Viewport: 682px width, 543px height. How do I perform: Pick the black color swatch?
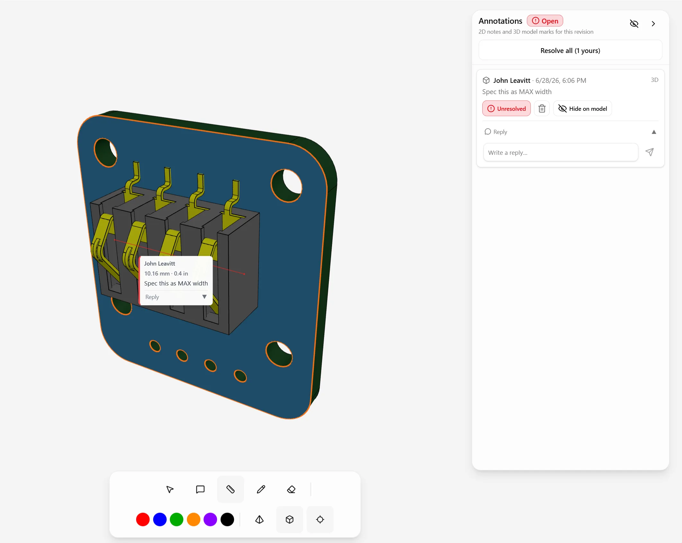227,520
